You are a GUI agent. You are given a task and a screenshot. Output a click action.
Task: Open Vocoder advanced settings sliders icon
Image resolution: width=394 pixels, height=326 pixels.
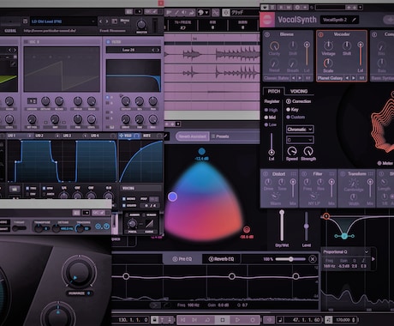(x=361, y=78)
